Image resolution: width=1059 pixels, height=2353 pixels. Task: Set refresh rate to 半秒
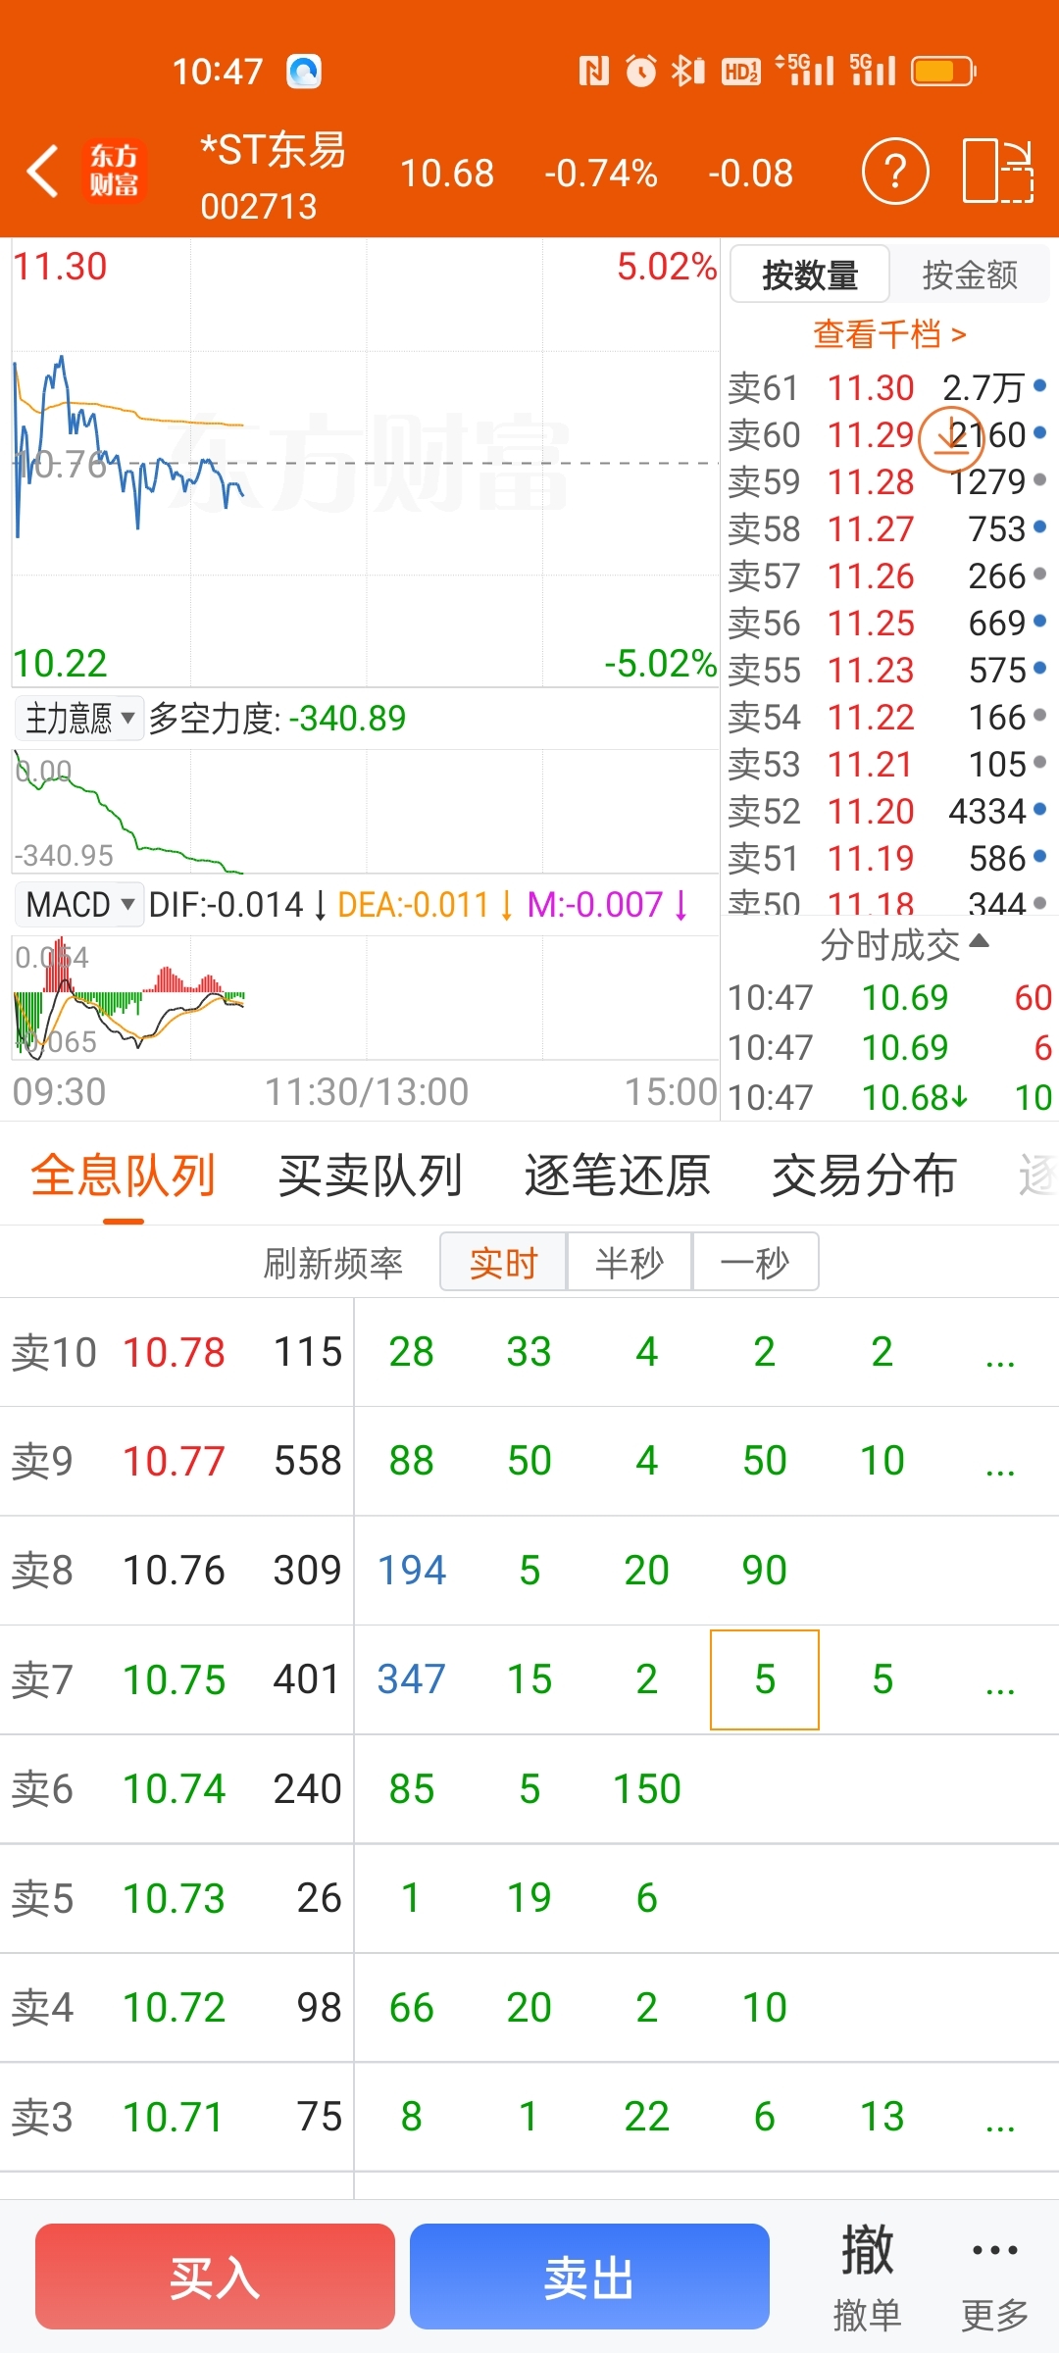[629, 1263]
